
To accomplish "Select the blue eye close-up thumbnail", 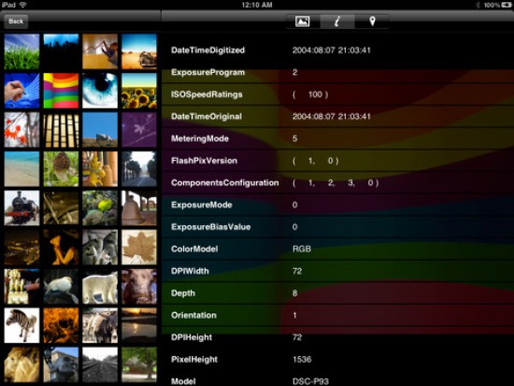I will (100, 91).
